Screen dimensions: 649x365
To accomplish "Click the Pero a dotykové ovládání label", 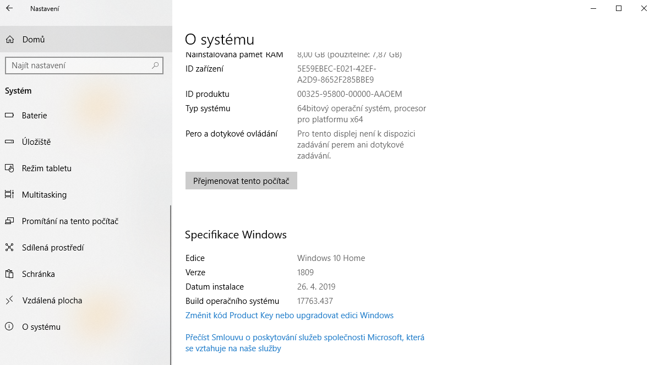I will 231,134.
